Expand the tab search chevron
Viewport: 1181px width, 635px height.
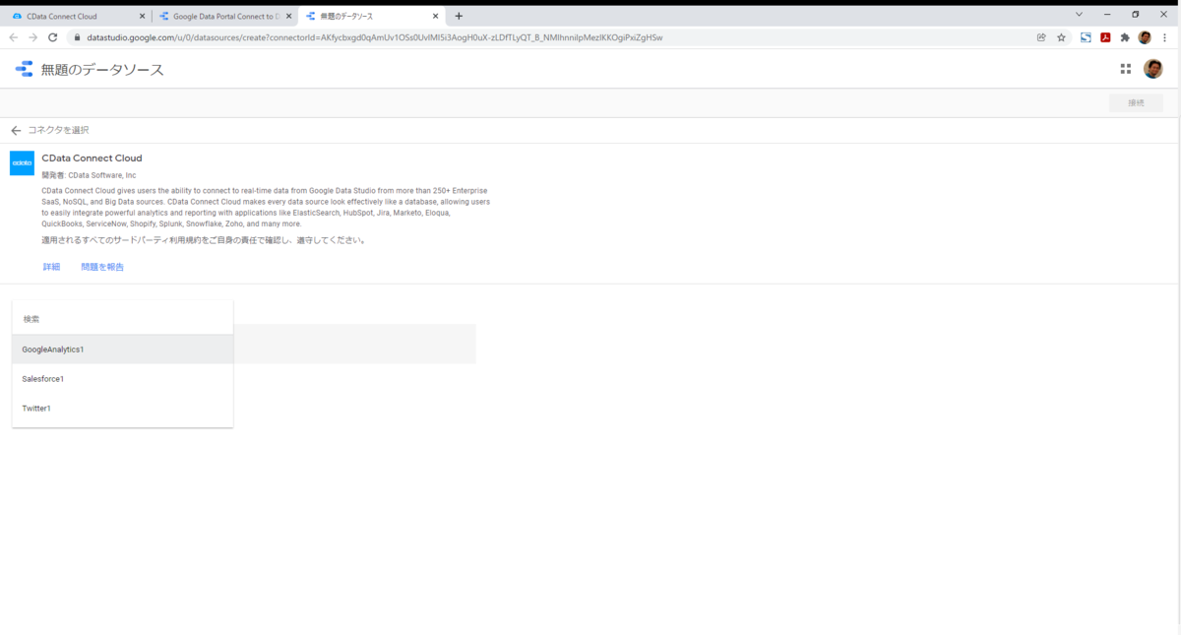coord(1079,15)
